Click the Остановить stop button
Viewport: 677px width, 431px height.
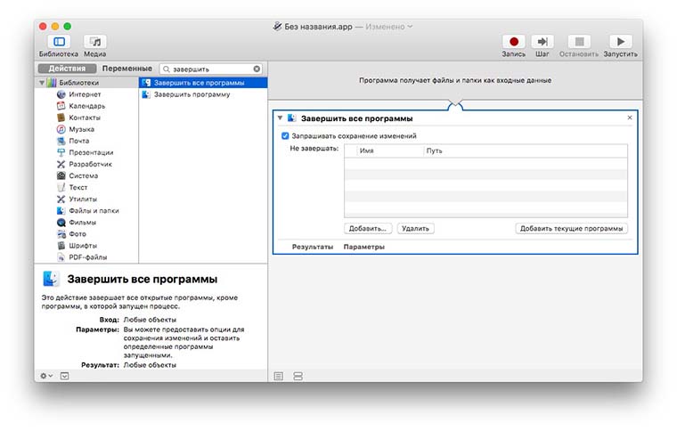tap(579, 42)
